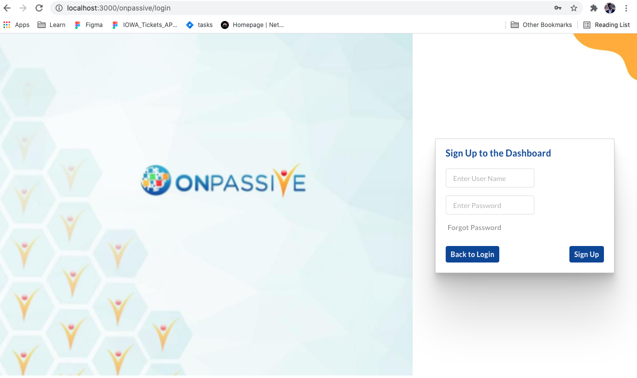The height and width of the screenshot is (378, 637).
Task: Open the Reading List panel
Action: pos(606,25)
